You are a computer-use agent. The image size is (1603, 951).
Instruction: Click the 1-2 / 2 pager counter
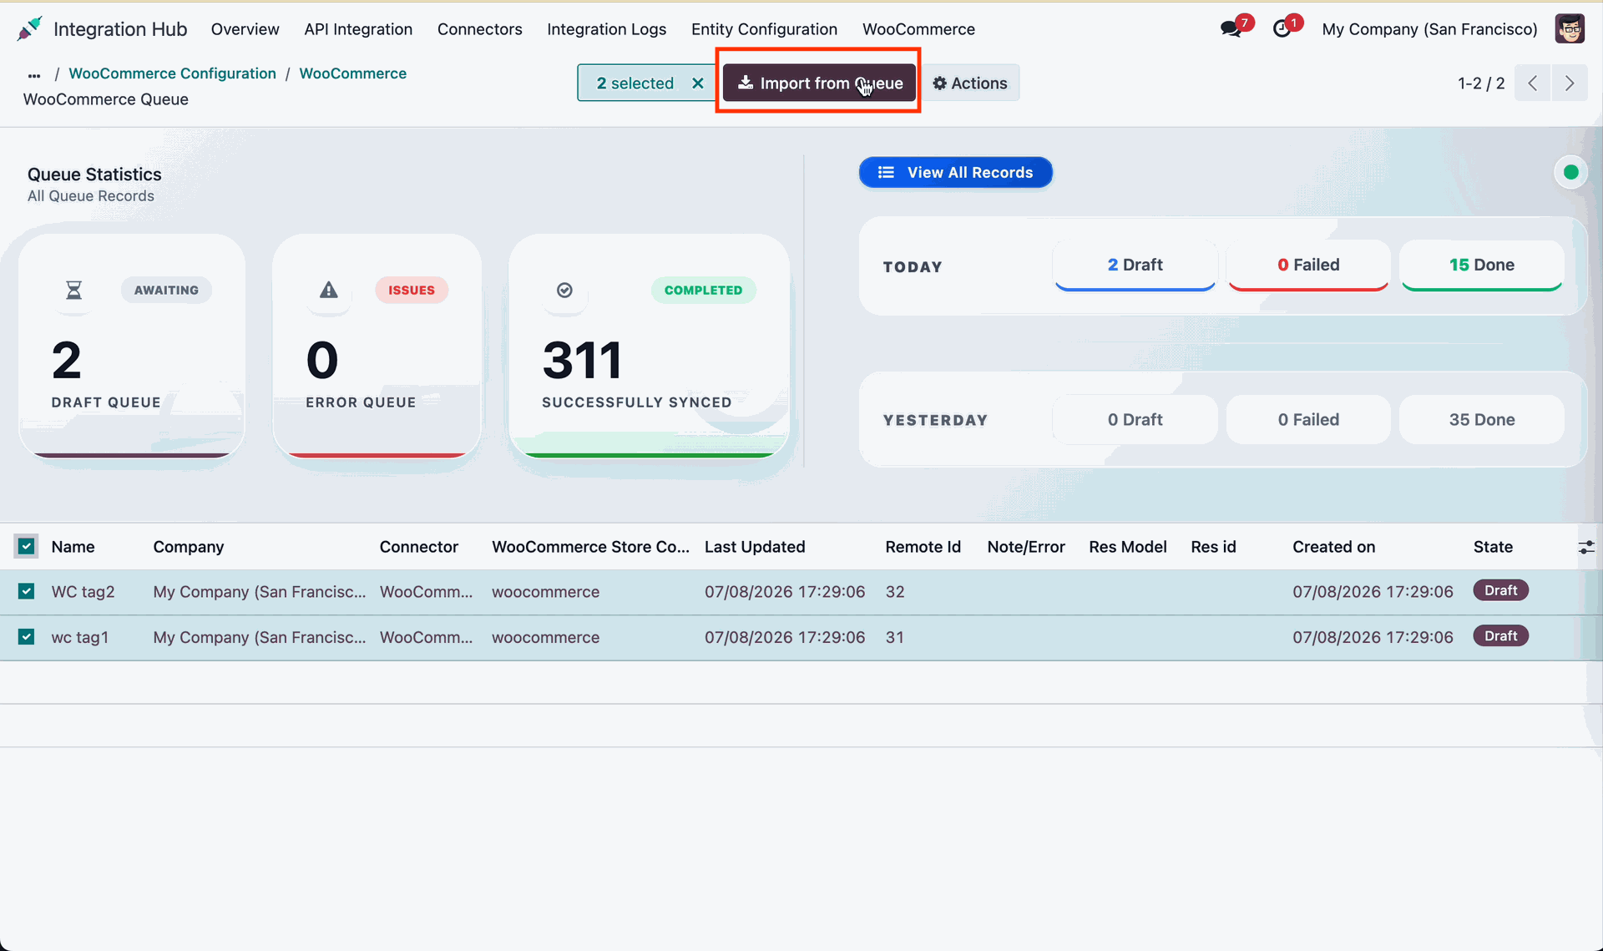(1480, 83)
